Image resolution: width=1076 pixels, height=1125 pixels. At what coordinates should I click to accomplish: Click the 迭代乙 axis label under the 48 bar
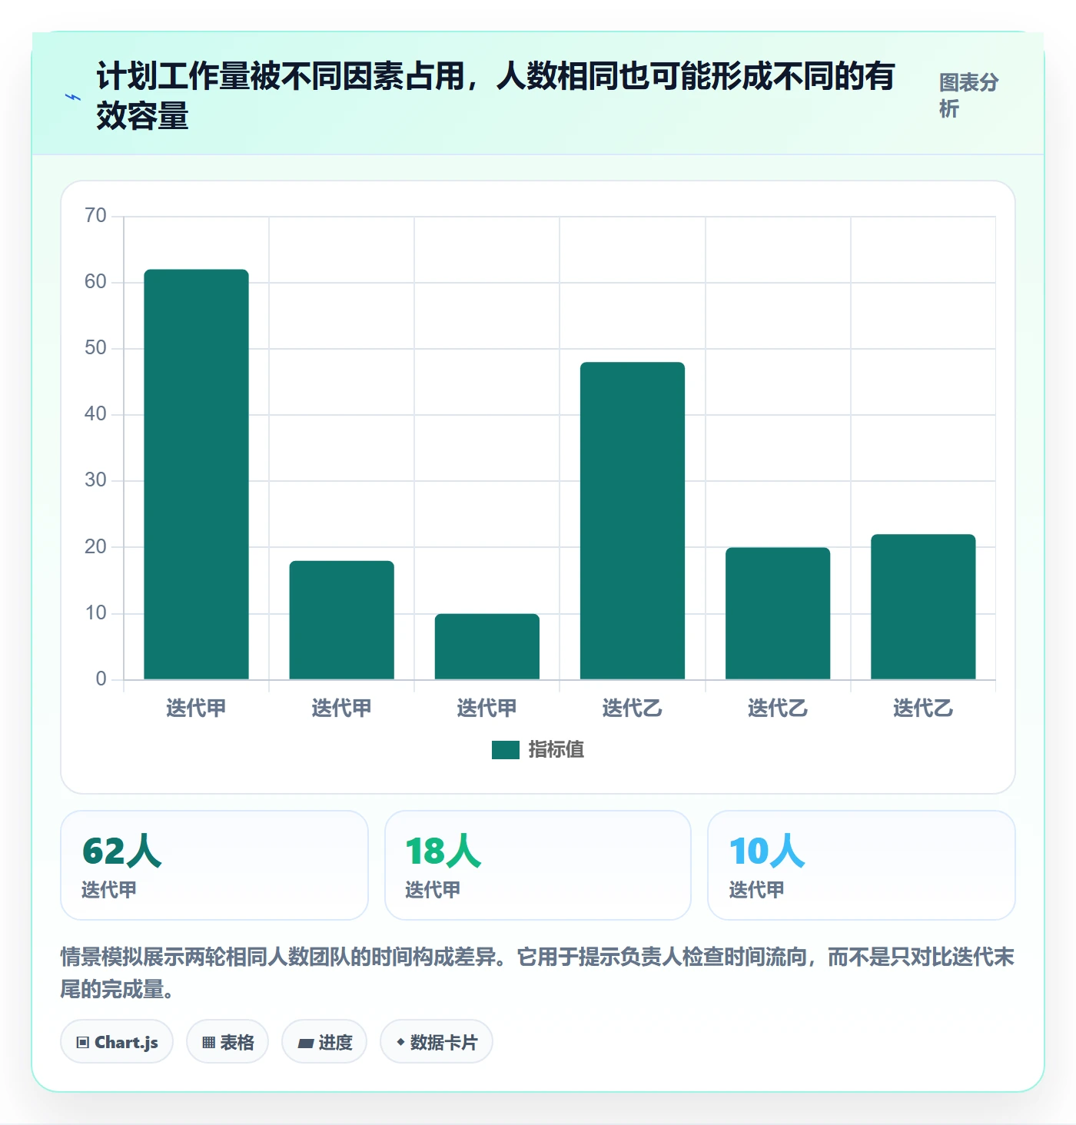point(633,708)
